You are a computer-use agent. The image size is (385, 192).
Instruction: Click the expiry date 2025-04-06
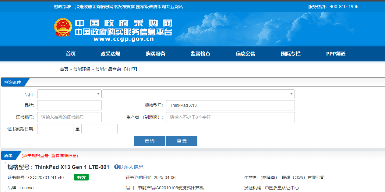[x=164, y=177]
